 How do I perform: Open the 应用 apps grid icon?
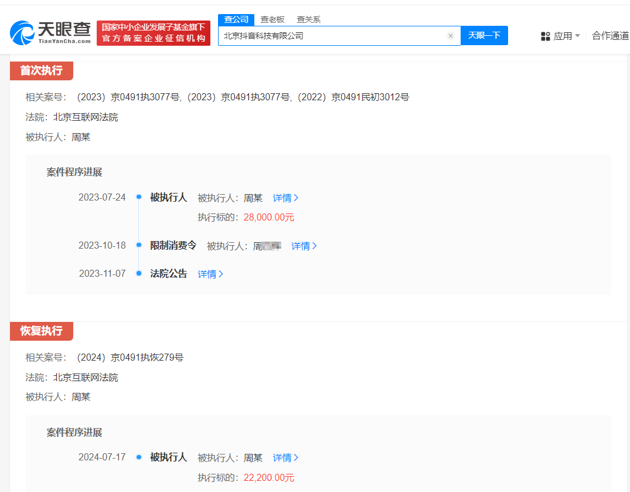tap(546, 36)
